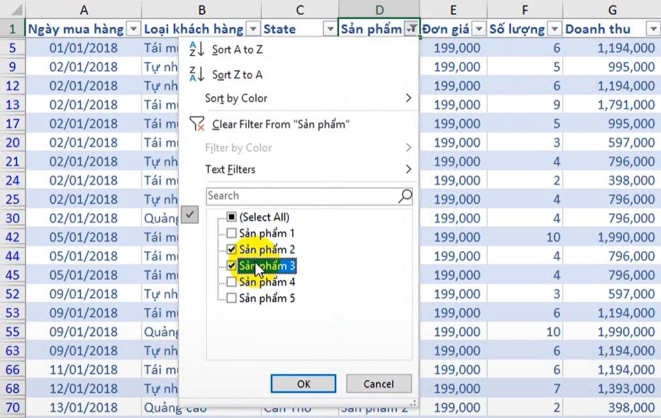Toggle the (Select All) checkbox

tap(232, 217)
